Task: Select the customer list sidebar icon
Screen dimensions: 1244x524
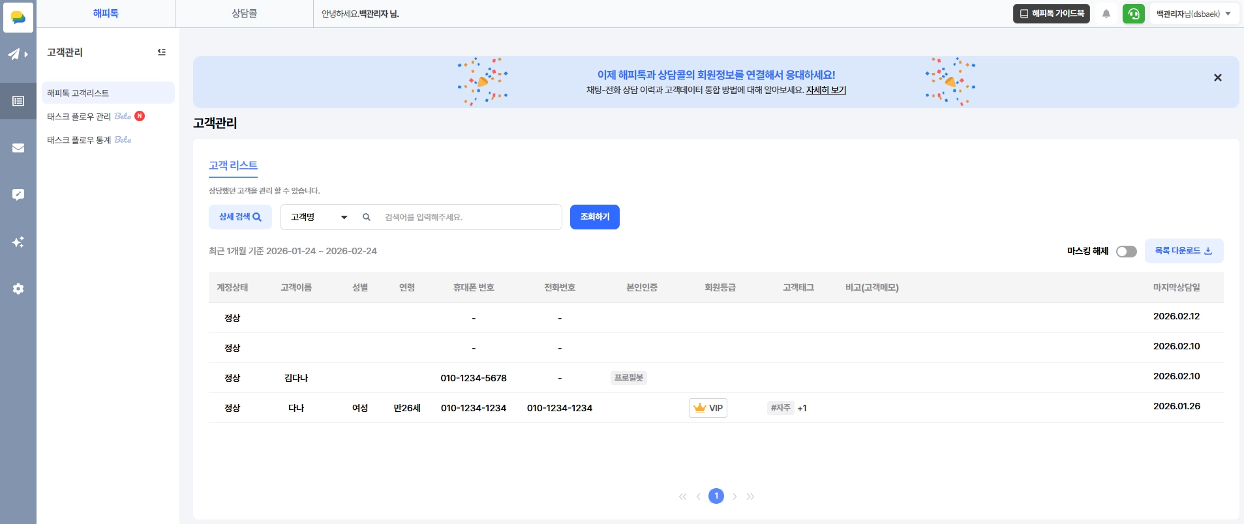Action: pyautogui.click(x=18, y=101)
